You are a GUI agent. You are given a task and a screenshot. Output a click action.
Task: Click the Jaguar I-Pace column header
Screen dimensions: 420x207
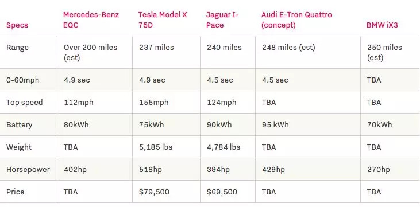coord(222,20)
